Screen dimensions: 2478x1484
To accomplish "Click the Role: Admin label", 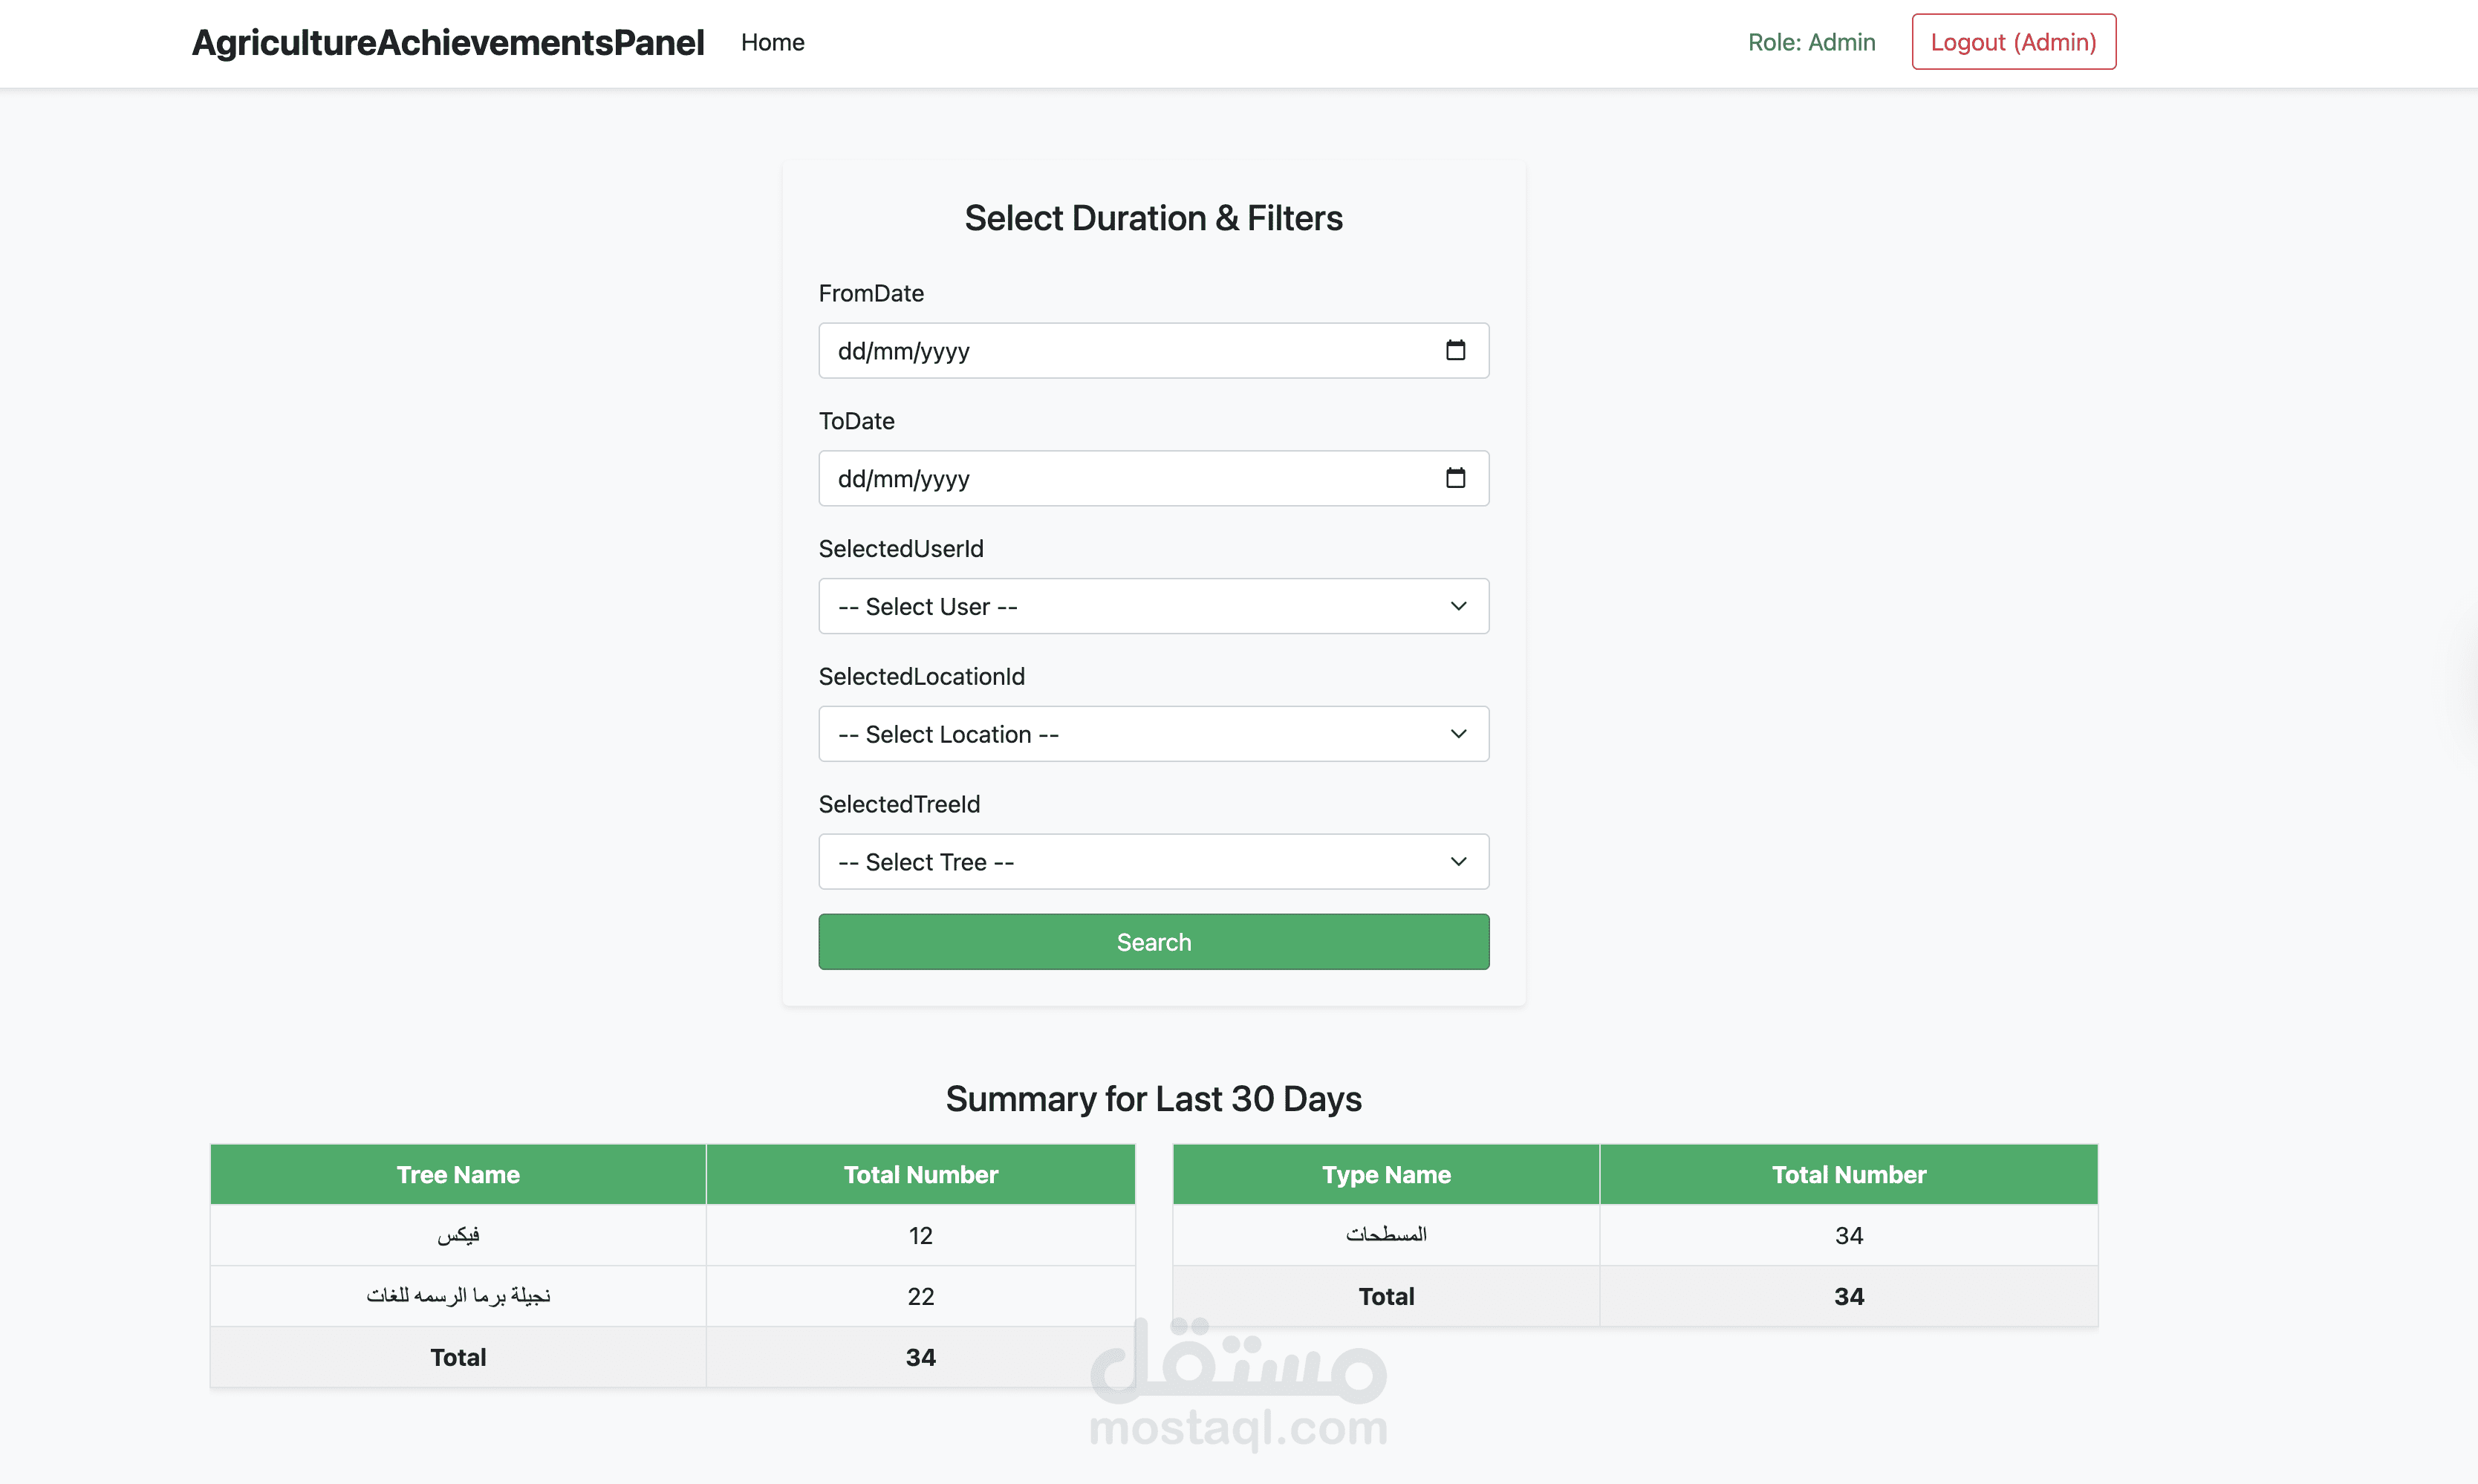I will point(1811,42).
